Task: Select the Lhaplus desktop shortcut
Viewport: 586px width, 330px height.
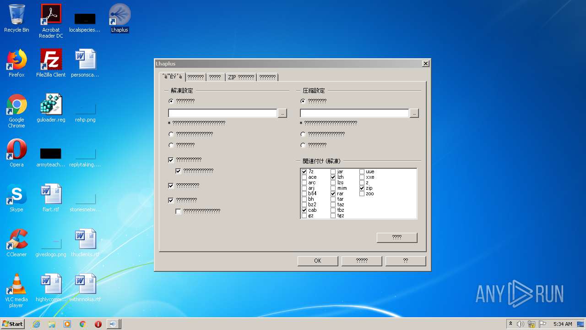Action: pos(119,19)
